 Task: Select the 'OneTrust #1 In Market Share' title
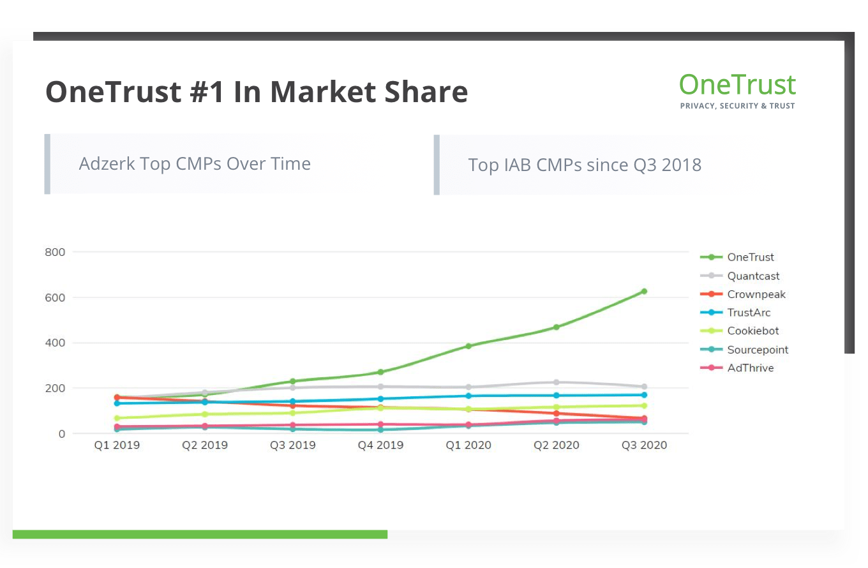click(257, 92)
